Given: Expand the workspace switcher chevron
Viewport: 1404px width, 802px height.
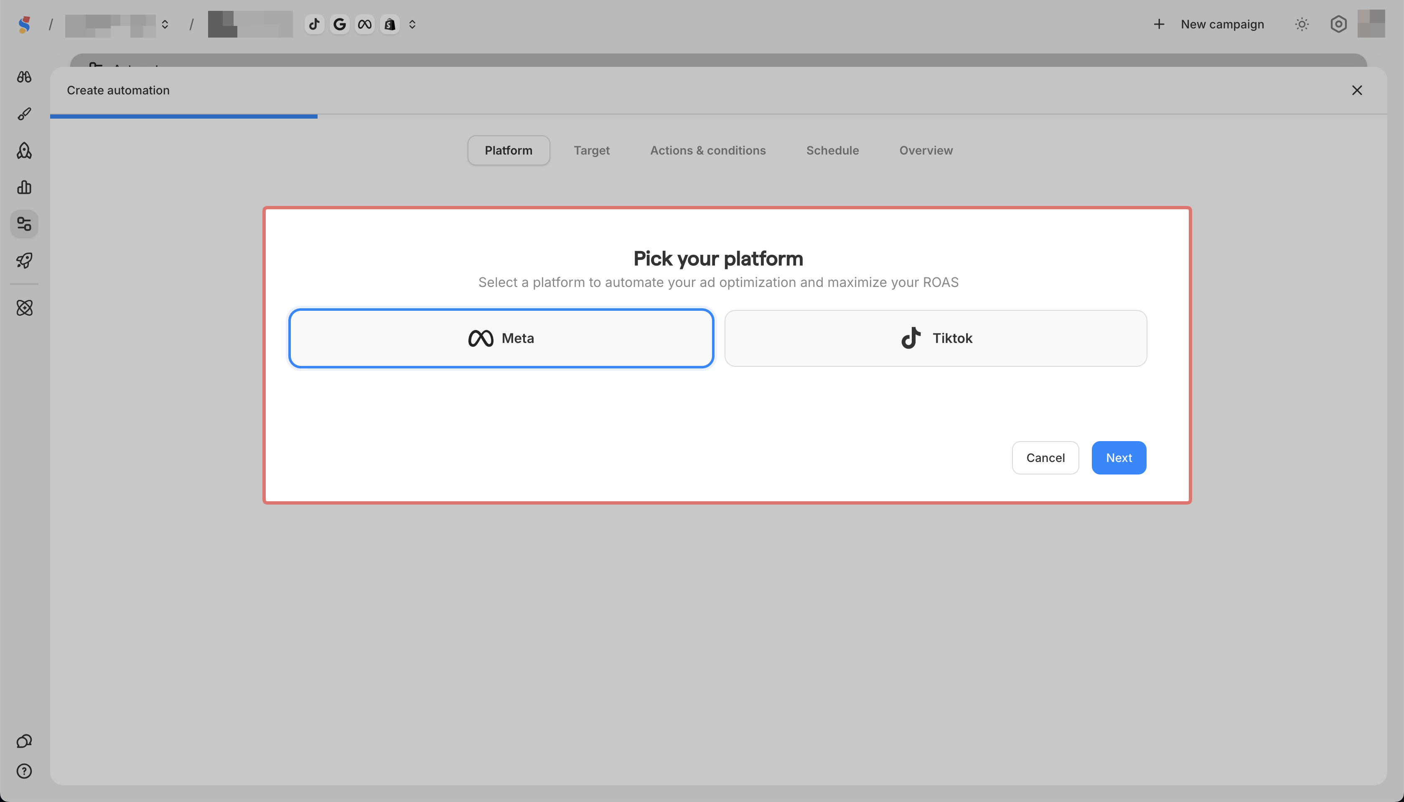Looking at the screenshot, I should (x=165, y=24).
